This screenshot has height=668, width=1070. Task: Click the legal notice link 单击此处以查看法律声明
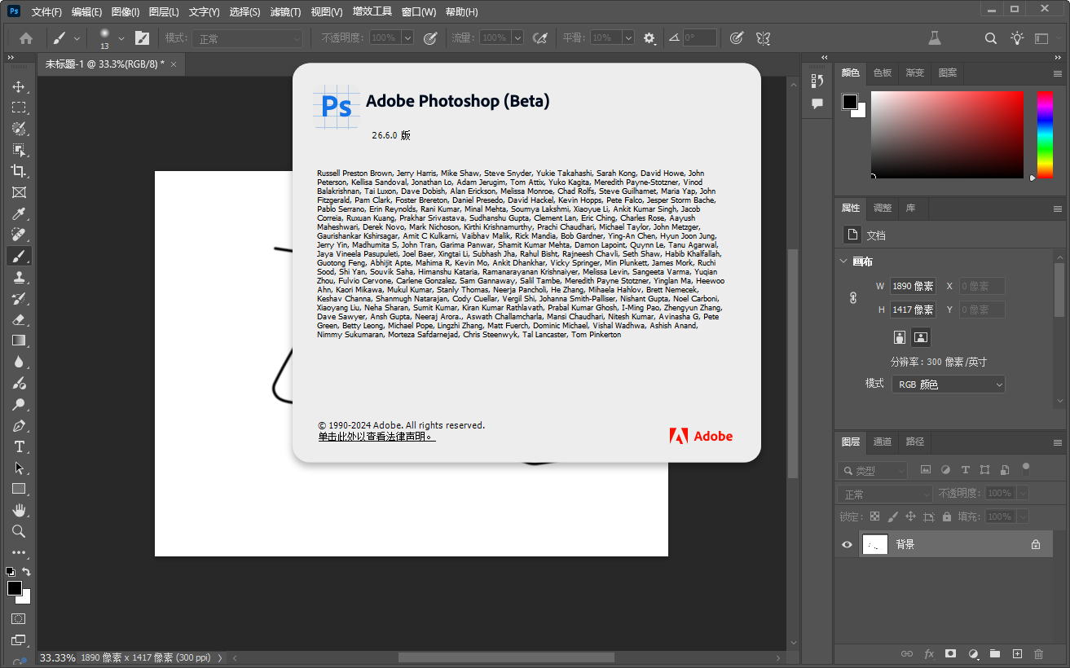[x=376, y=437]
